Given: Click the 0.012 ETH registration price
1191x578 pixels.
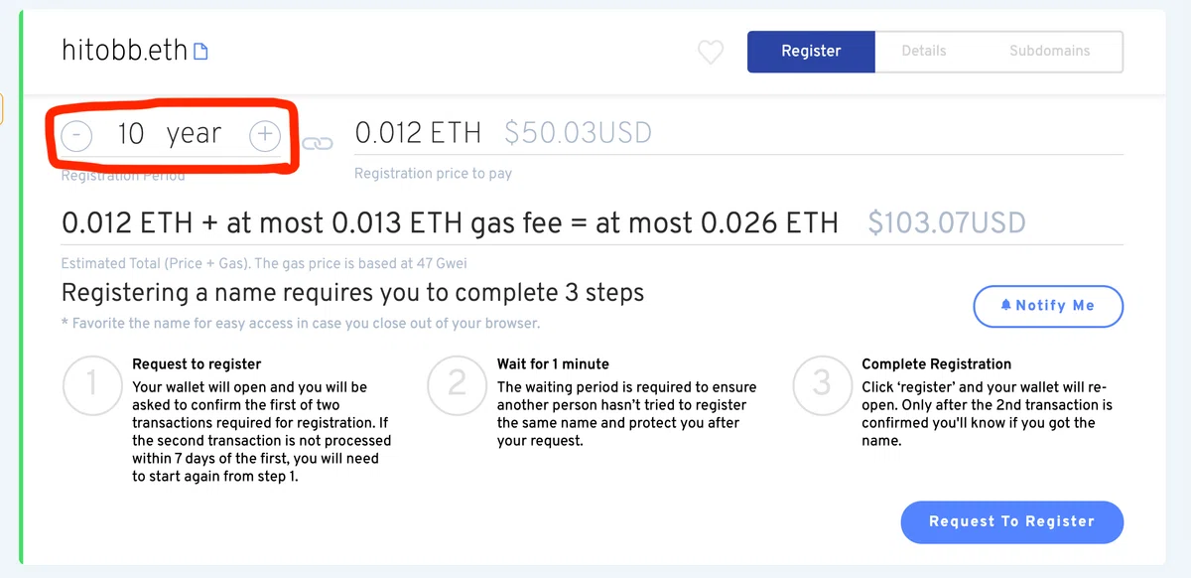Looking at the screenshot, I should click(x=418, y=132).
